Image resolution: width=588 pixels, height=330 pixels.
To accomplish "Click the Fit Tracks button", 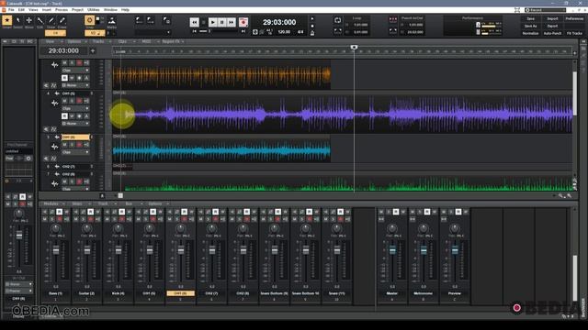I will tap(574, 33).
